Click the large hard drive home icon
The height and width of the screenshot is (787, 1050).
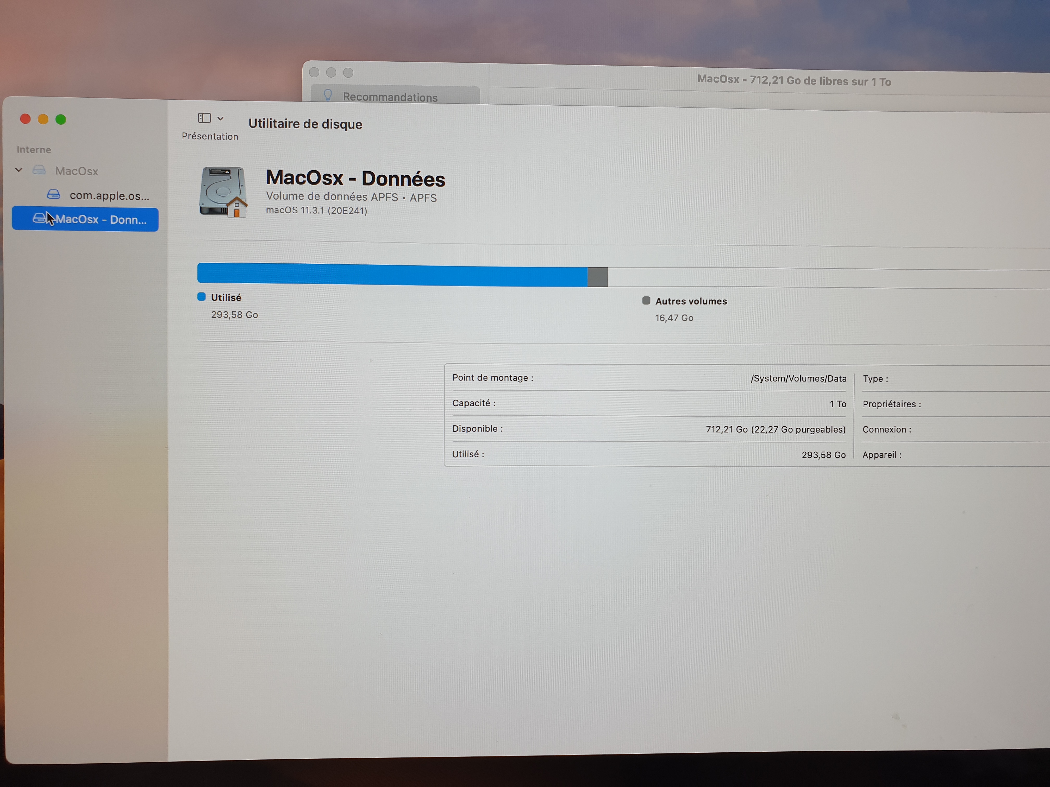tap(223, 192)
